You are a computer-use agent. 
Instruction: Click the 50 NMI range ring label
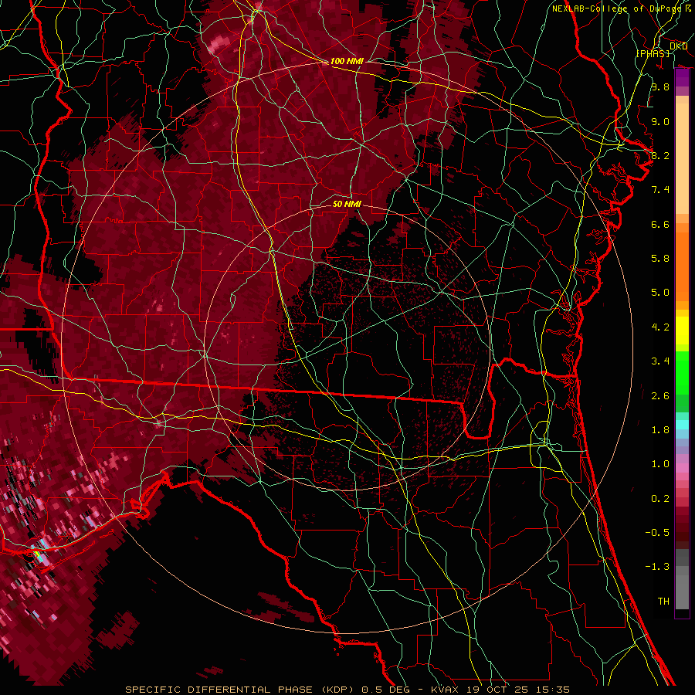coord(347,205)
